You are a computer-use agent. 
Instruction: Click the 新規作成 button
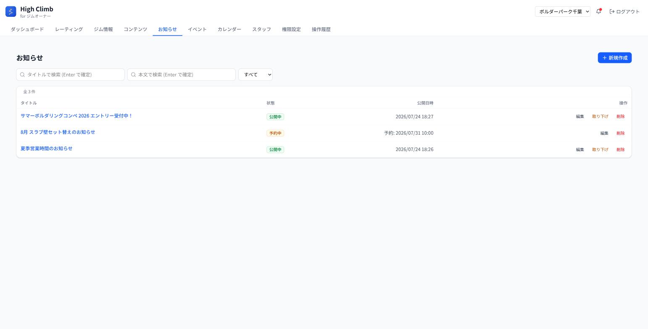click(x=614, y=58)
